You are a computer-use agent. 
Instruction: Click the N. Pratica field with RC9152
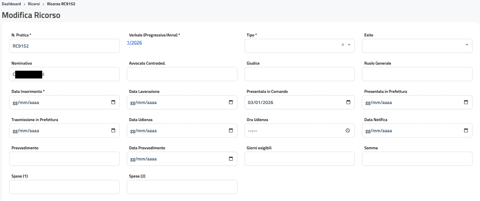tap(64, 46)
